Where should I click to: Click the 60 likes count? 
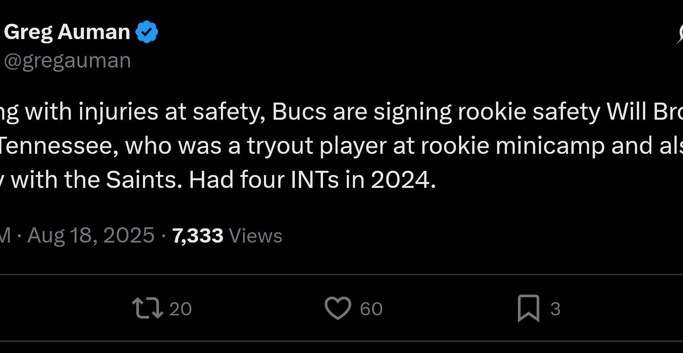tap(371, 309)
